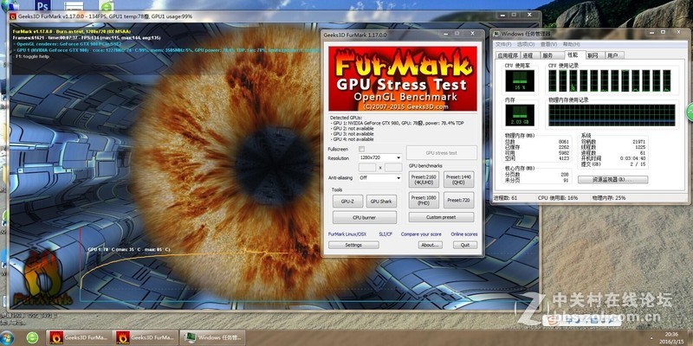The height and width of the screenshot is (346, 693).
Task: Follow the FurMark Linux/OSX link
Action: 347,234
